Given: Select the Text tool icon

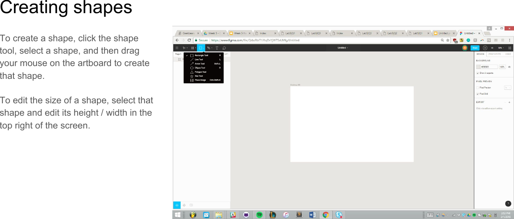Looking at the screenshot, I should (x=217, y=48).
